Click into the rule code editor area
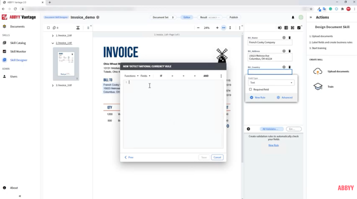Viewport: 357px width, 199px height. 173,114
